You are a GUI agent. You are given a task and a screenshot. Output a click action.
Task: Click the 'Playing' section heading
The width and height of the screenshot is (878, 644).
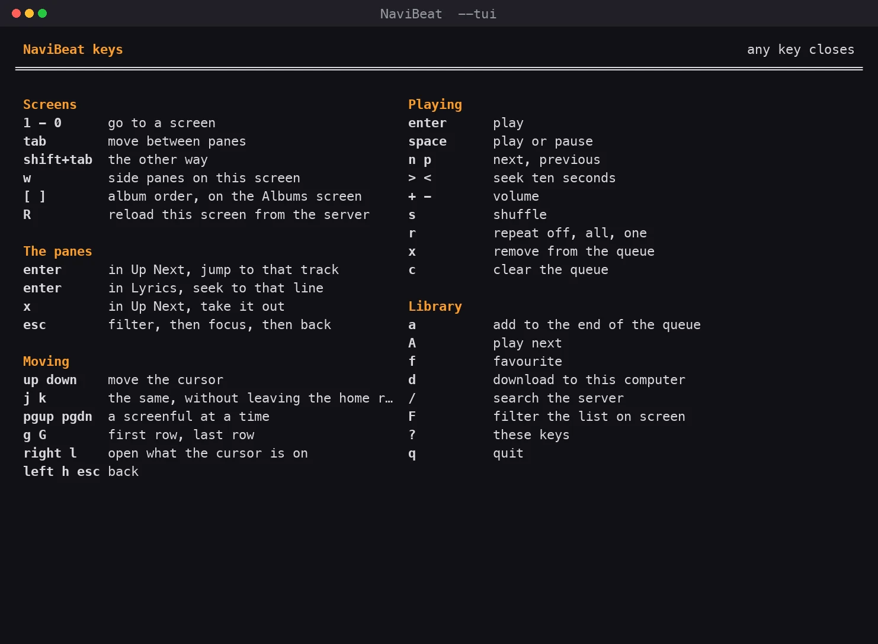pos(435,105)
